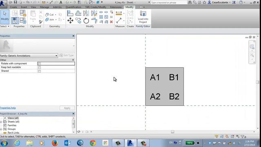This screenshot has height=147, width=261.
Task: Click the Properties help link
Action: [x=8, y=108]
